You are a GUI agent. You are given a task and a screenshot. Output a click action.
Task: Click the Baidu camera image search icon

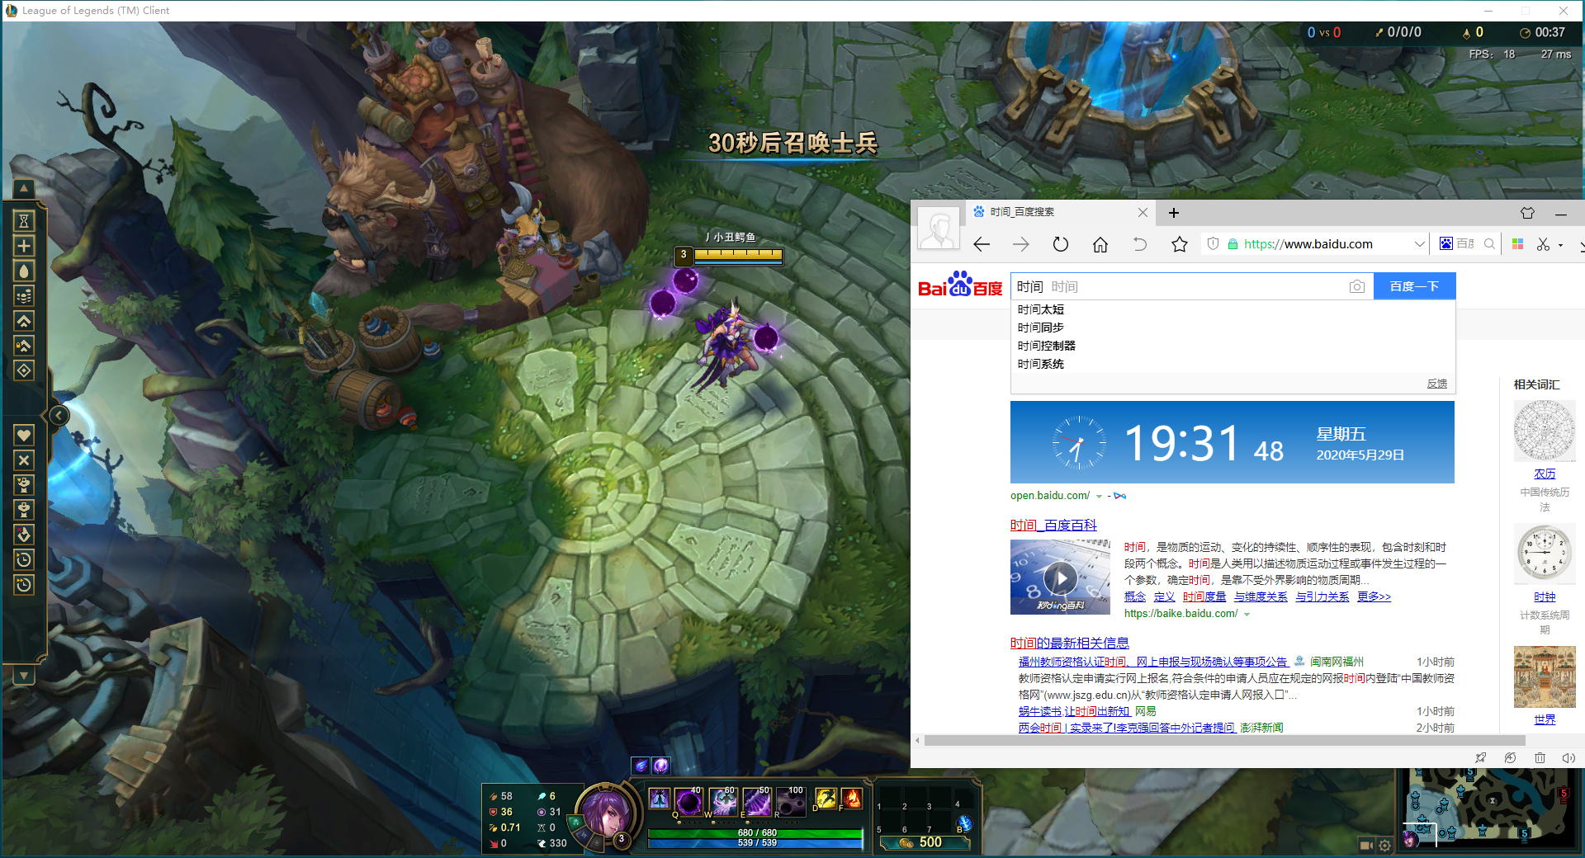click(x=1356, y=286)
